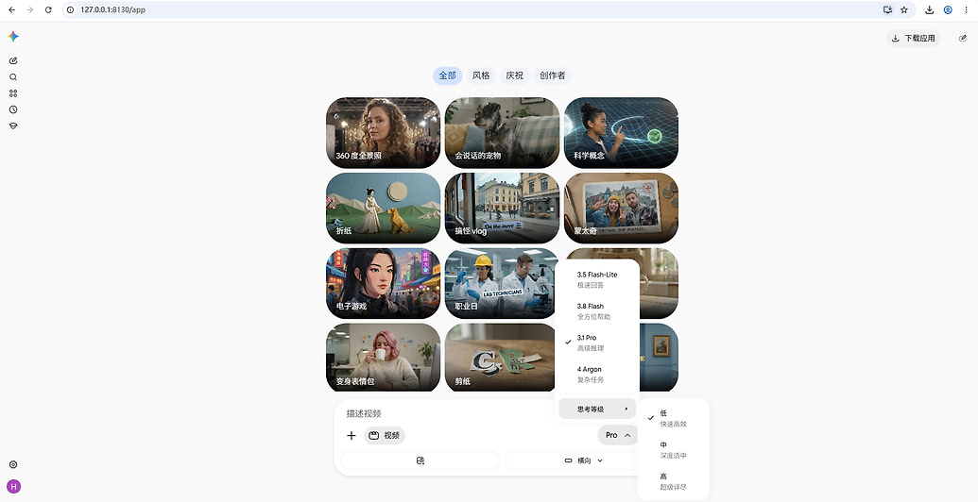Start a new chat from the sidebar pencil icon
Image resolution: width=978 pixels, height=502 pixels.
pos(13,61)
